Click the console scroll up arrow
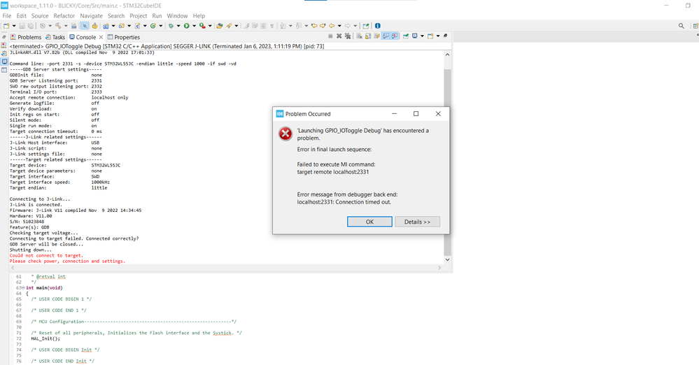The image size is (699, 365). (447, 55)
